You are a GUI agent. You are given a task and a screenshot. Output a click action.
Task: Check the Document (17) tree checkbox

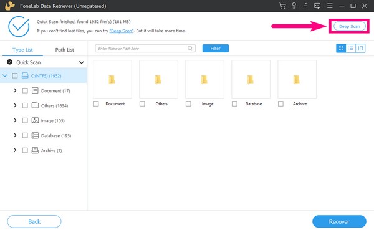point(25,90)
